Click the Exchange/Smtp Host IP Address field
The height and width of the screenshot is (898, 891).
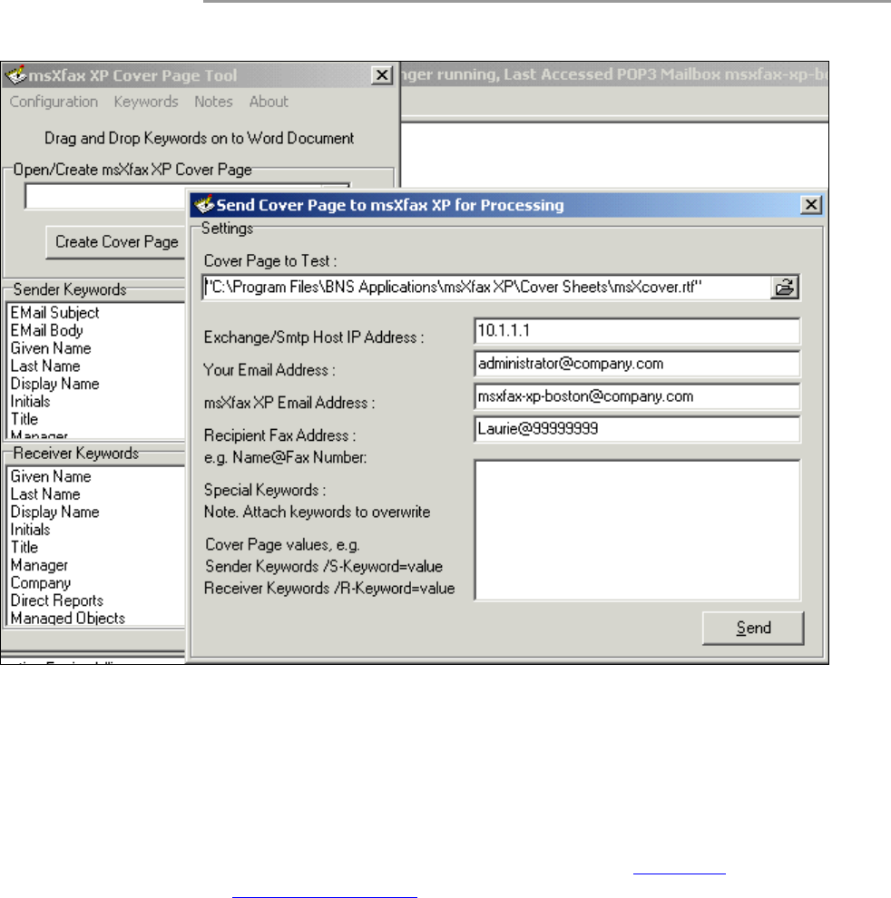pyautogui.click(x=637, y=330)
